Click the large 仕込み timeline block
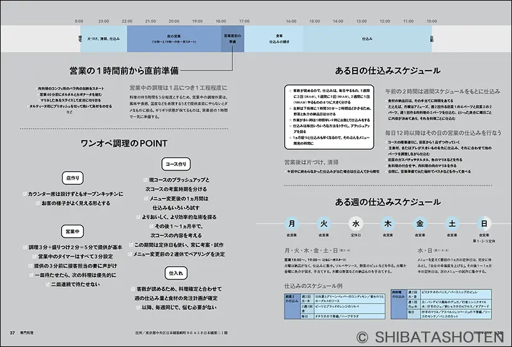Image resolution: width=512 pixels, height=347 pixels. click(367, 38)
